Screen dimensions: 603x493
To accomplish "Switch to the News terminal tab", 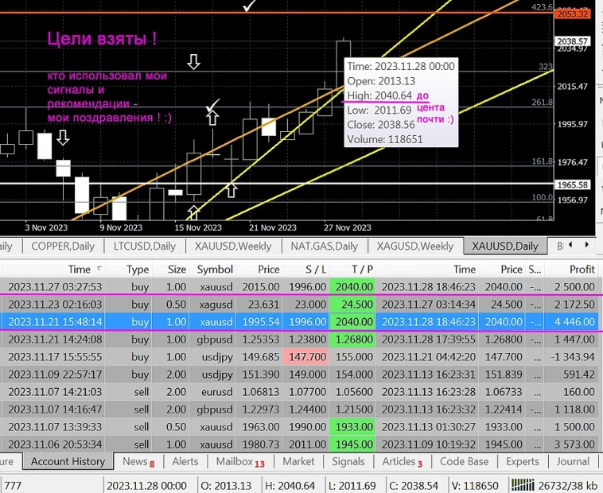I will tap(138, 461).
